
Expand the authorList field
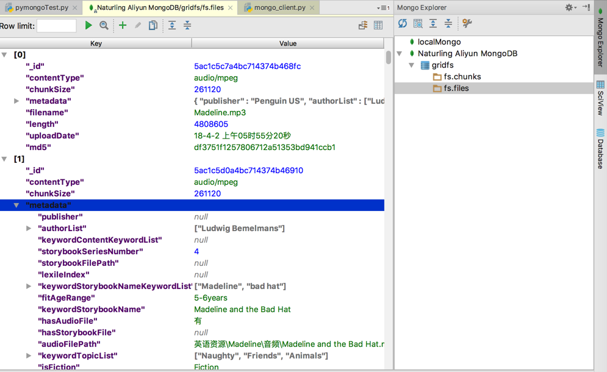click(29, 229)
